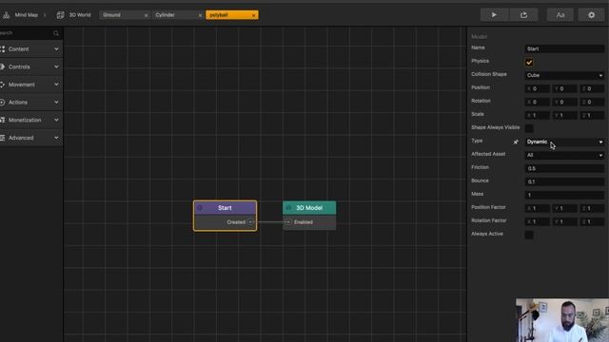The image size is (609, 342).
Task: Expand the Actions section chevron
Action: pos(56,103)
